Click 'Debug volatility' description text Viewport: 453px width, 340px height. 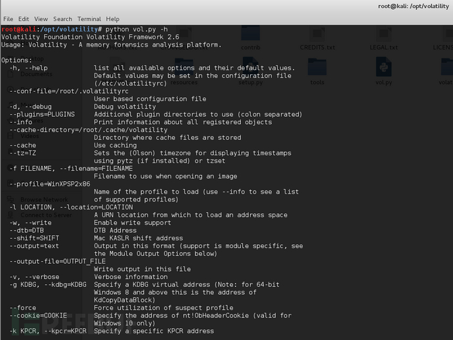(125, 106)
